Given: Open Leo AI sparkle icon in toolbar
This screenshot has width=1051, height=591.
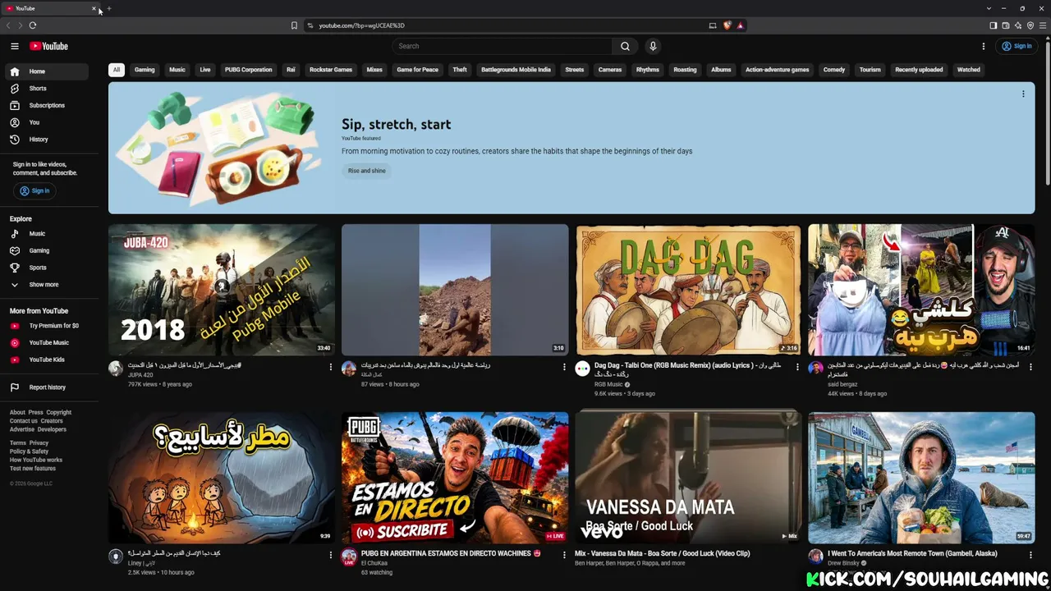Looking at the screenshot, I should [x=1018, y=25].
